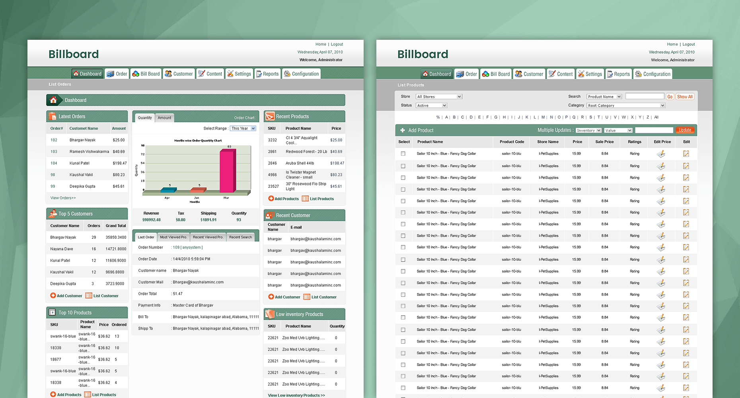Click Content pencil icon in right window nav
740x398 pixels.
point(552,74)
